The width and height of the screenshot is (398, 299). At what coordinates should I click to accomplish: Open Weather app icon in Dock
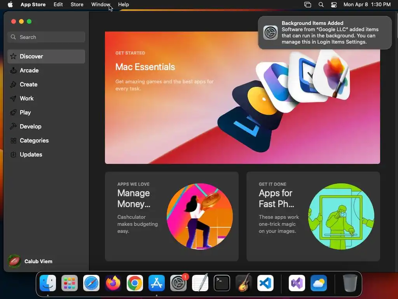click(x=319, y=283)
